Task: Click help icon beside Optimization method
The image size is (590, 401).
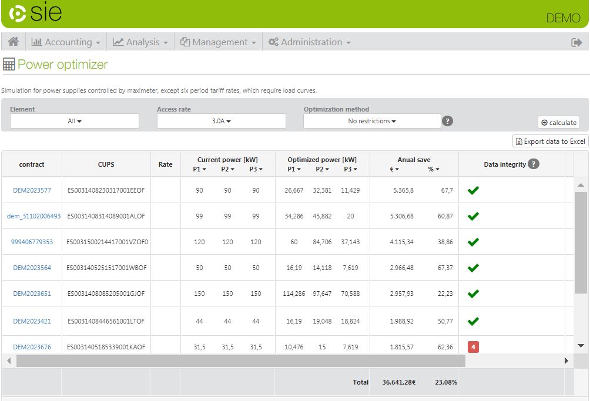Action: (x=447, y=121)
